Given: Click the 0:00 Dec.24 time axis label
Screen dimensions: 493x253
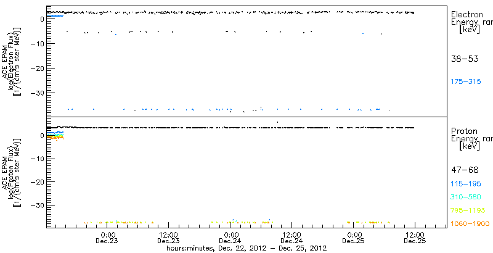Looking at the screenshot, I should tap(230, 238).
